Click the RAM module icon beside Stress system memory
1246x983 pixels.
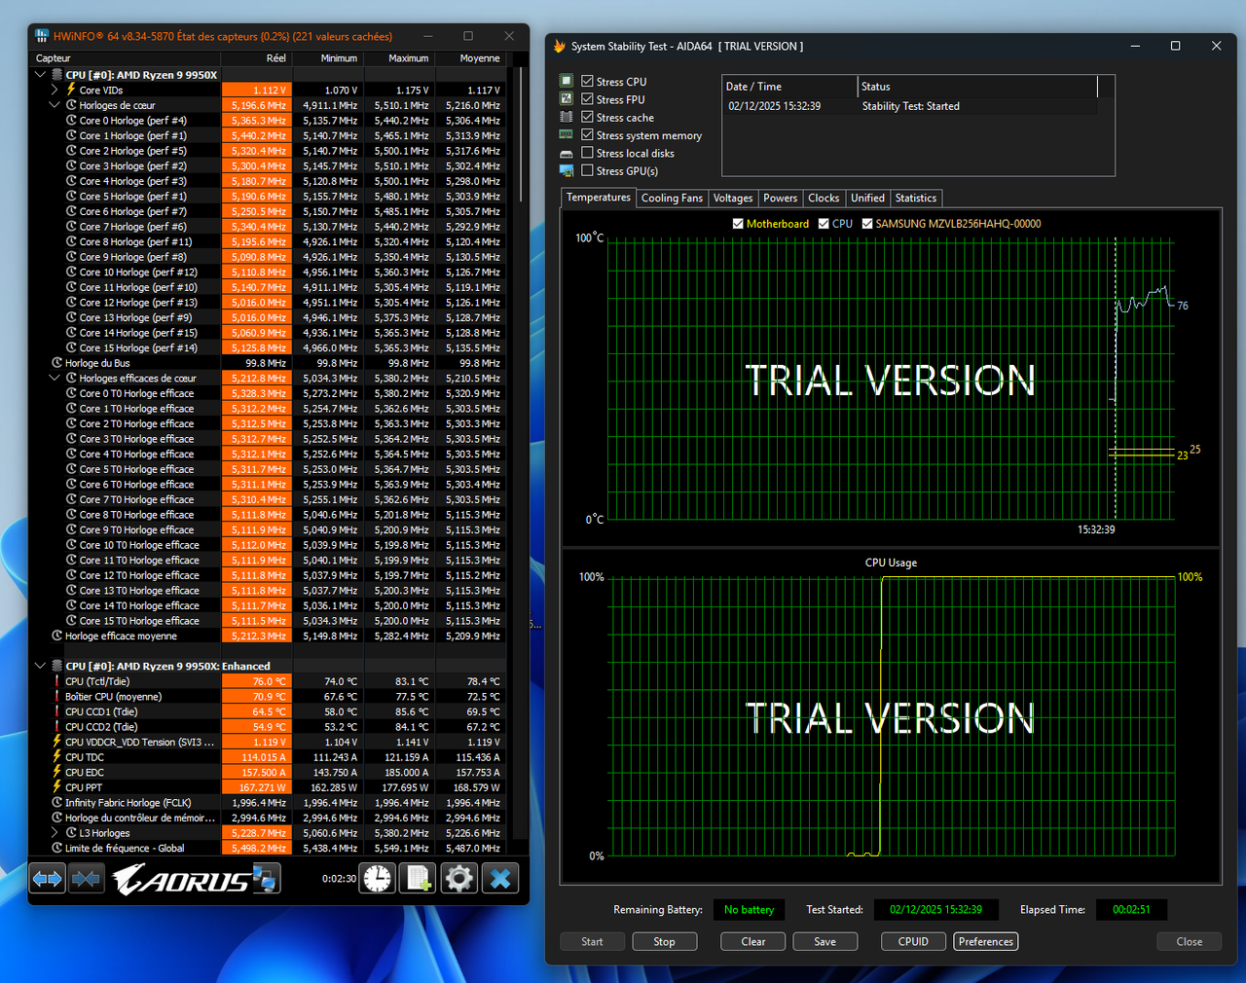567,134
